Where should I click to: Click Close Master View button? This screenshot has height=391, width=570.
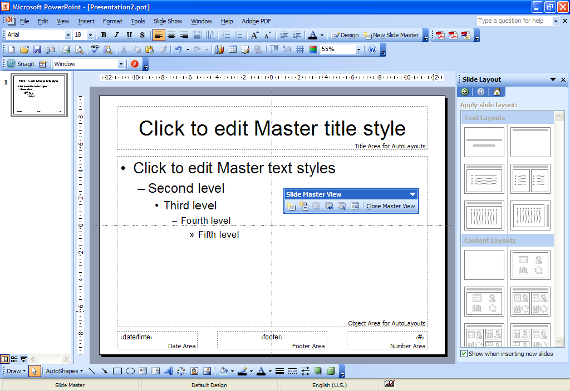point(390,206)
